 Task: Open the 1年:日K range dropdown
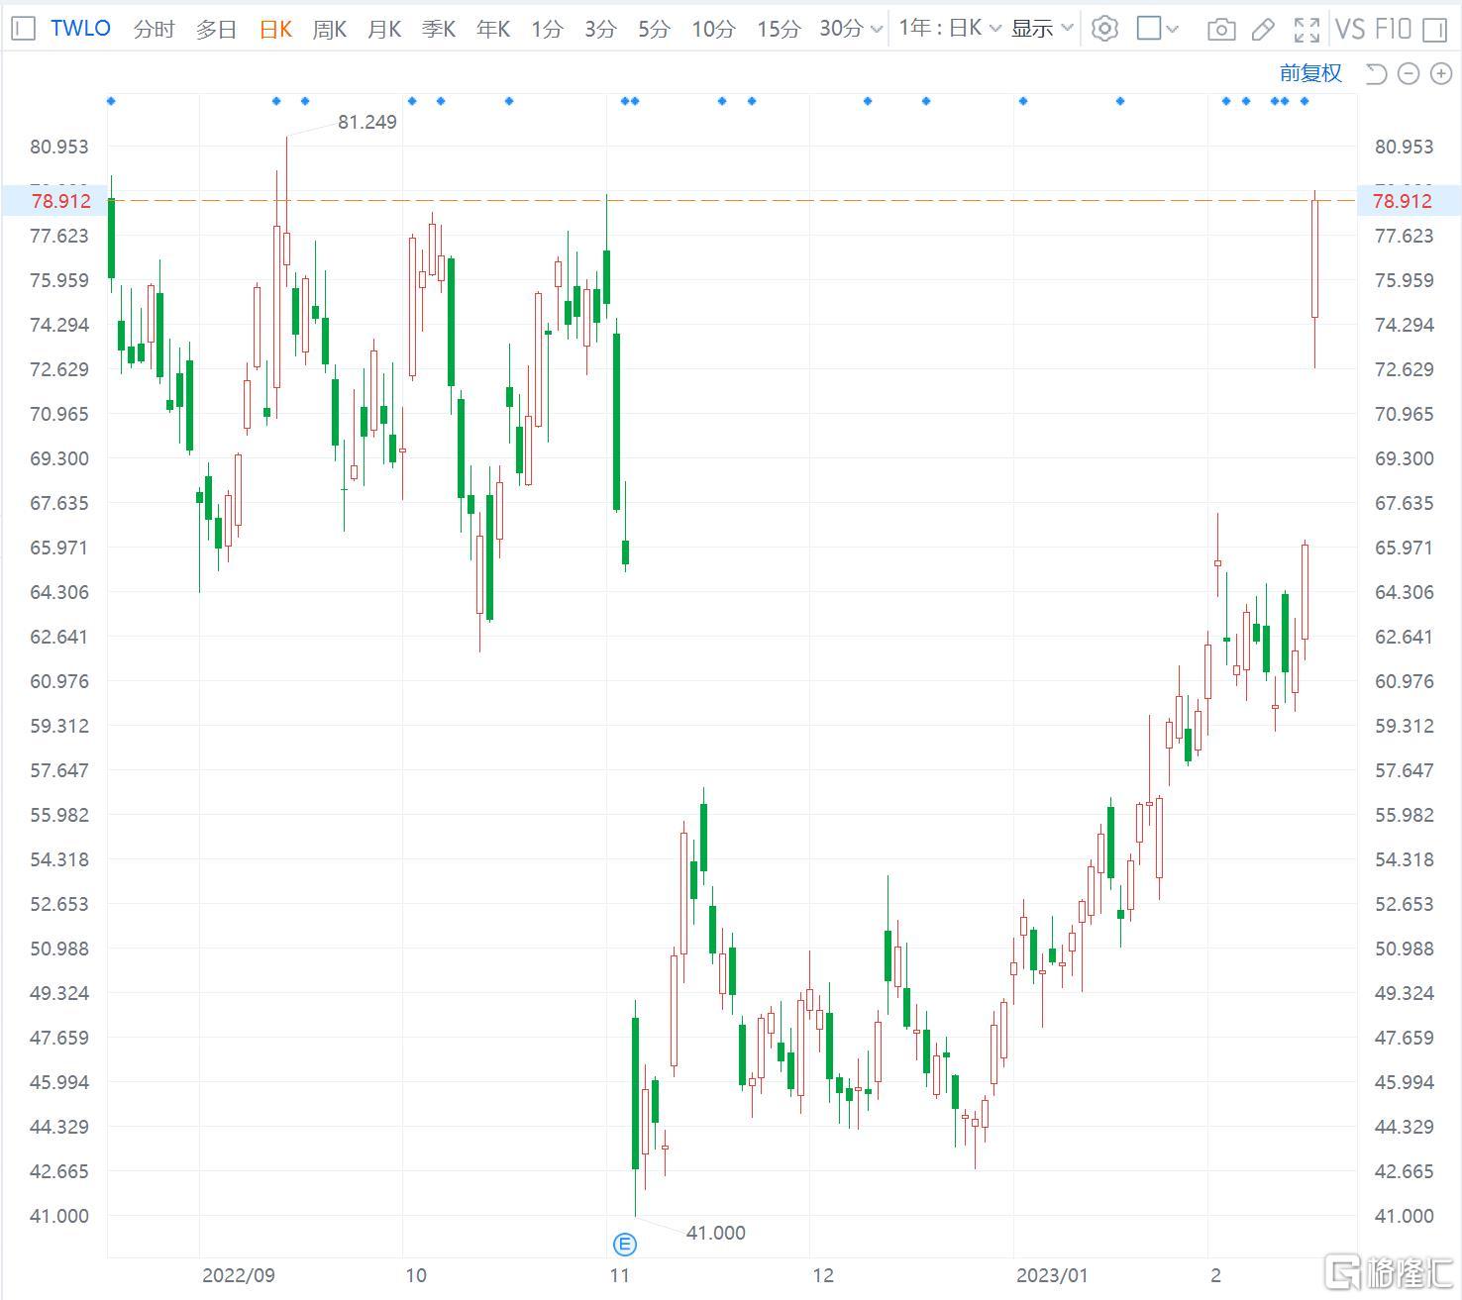click(949, 29)
